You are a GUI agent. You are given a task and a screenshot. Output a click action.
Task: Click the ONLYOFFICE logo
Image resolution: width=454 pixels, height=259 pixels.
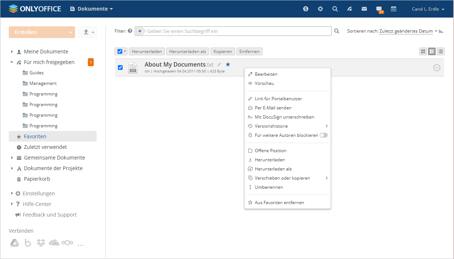pos(35,9)
